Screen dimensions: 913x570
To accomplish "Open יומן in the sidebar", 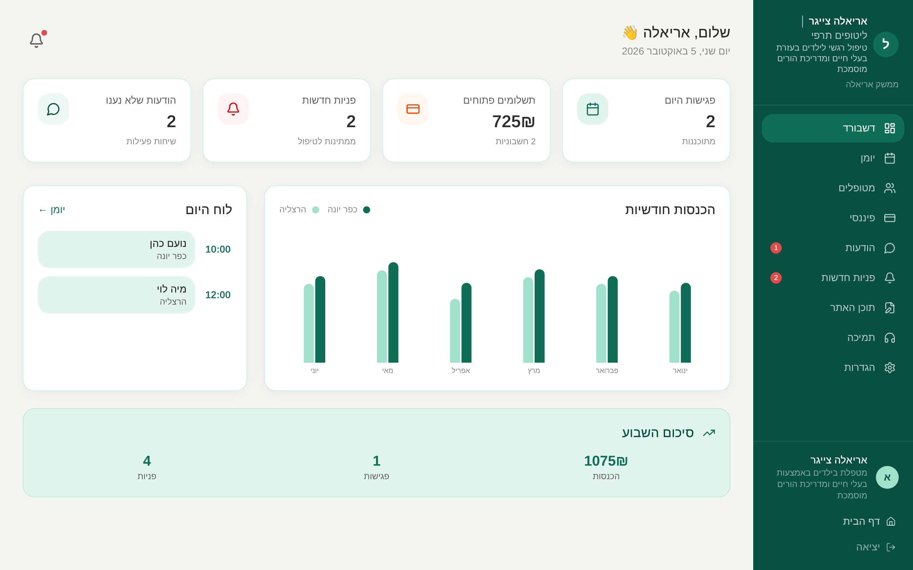I will (x=833, y=158).
